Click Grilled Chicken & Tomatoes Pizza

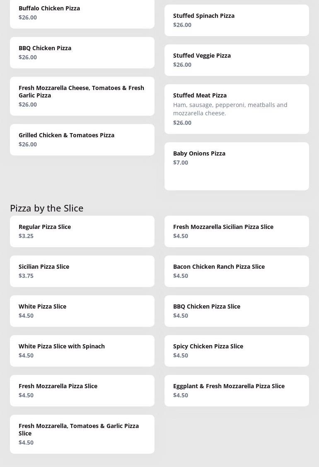pos(82,140)
